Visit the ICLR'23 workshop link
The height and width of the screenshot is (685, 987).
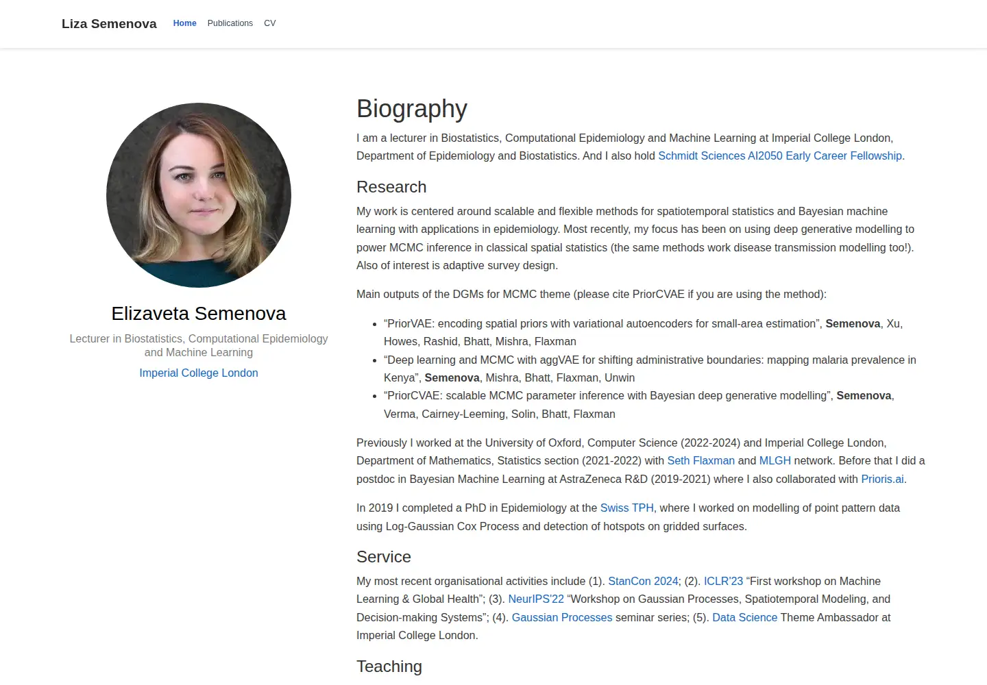(x=723, y=581)
